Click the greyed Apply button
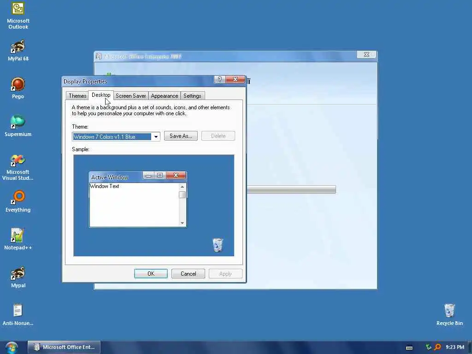This screenshot has height=354, width=472. click(225, 274)
